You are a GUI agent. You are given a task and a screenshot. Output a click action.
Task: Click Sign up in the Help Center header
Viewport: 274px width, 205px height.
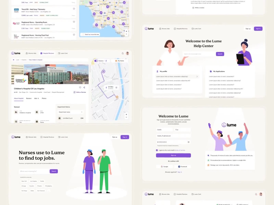click(248, 29)
